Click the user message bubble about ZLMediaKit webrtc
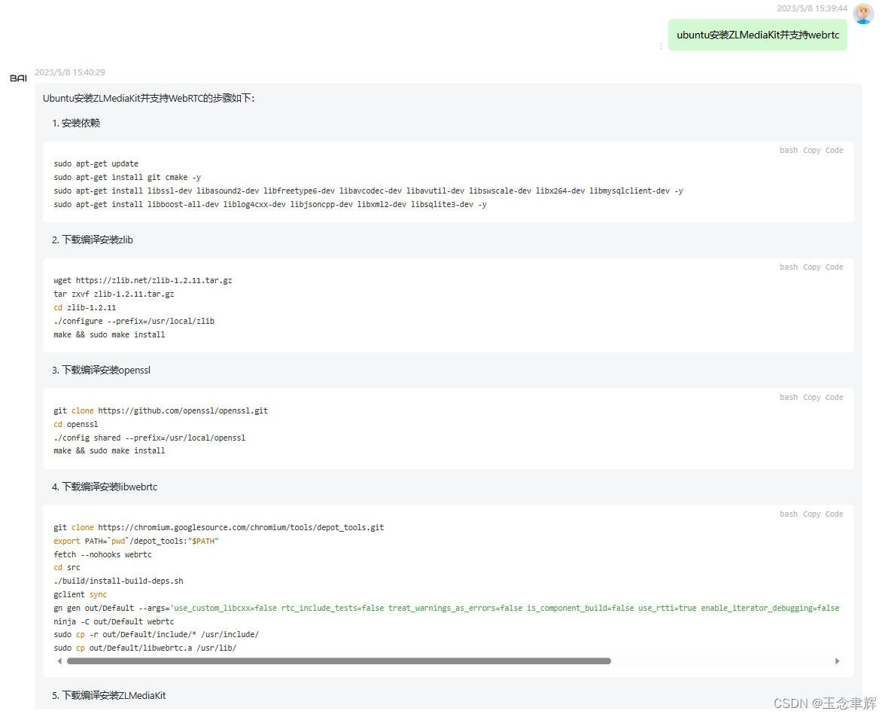Viewport: 888px width, 717px height. [758, 35]
